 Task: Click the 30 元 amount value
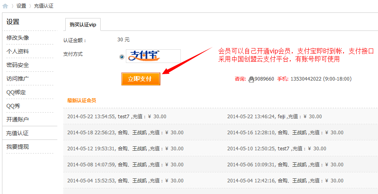click(x=123, y=40)
